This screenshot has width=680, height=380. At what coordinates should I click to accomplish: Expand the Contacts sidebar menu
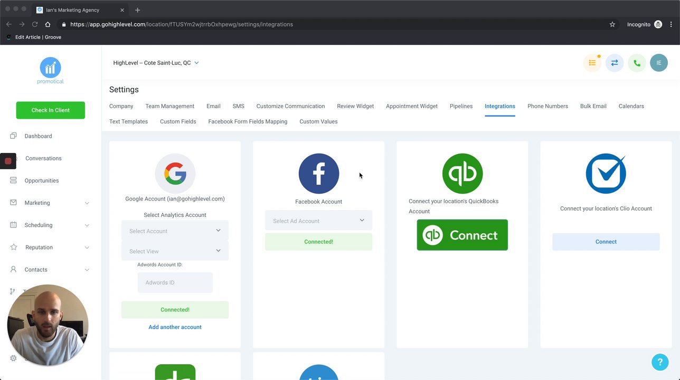point(87,270)
